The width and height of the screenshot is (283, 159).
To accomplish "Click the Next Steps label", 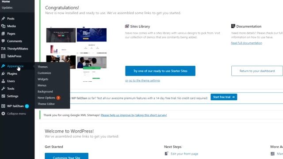I will tap(173, 147).
